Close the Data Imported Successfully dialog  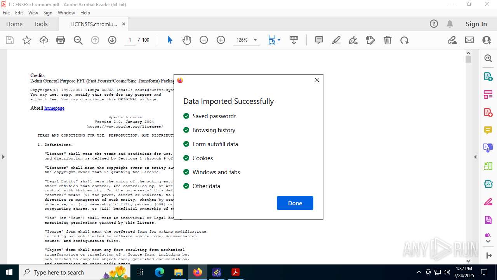click(x=317, y=80)
